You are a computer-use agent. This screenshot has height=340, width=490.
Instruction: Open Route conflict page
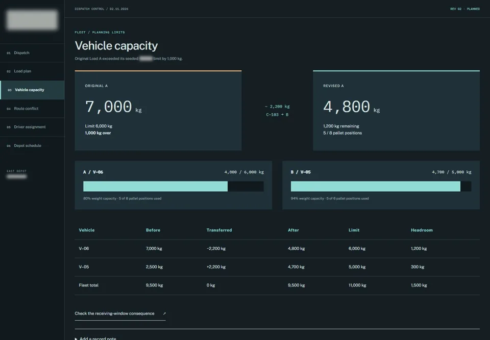pyautogui.click(x=32, y=109)
